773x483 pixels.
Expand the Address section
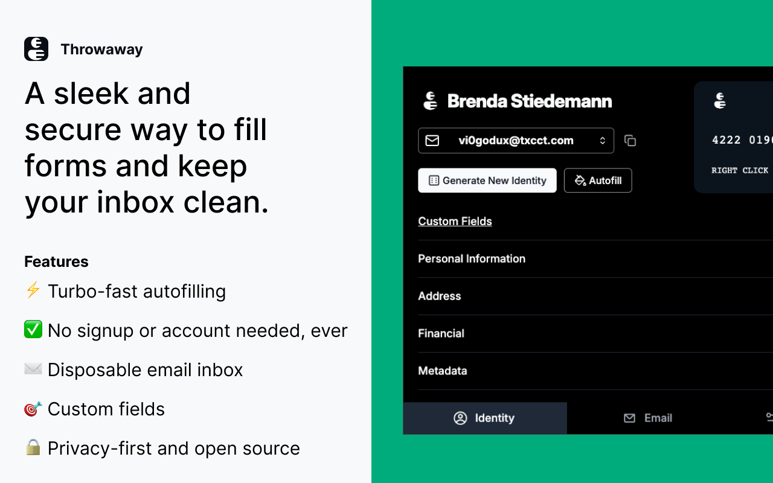point(440,296)
